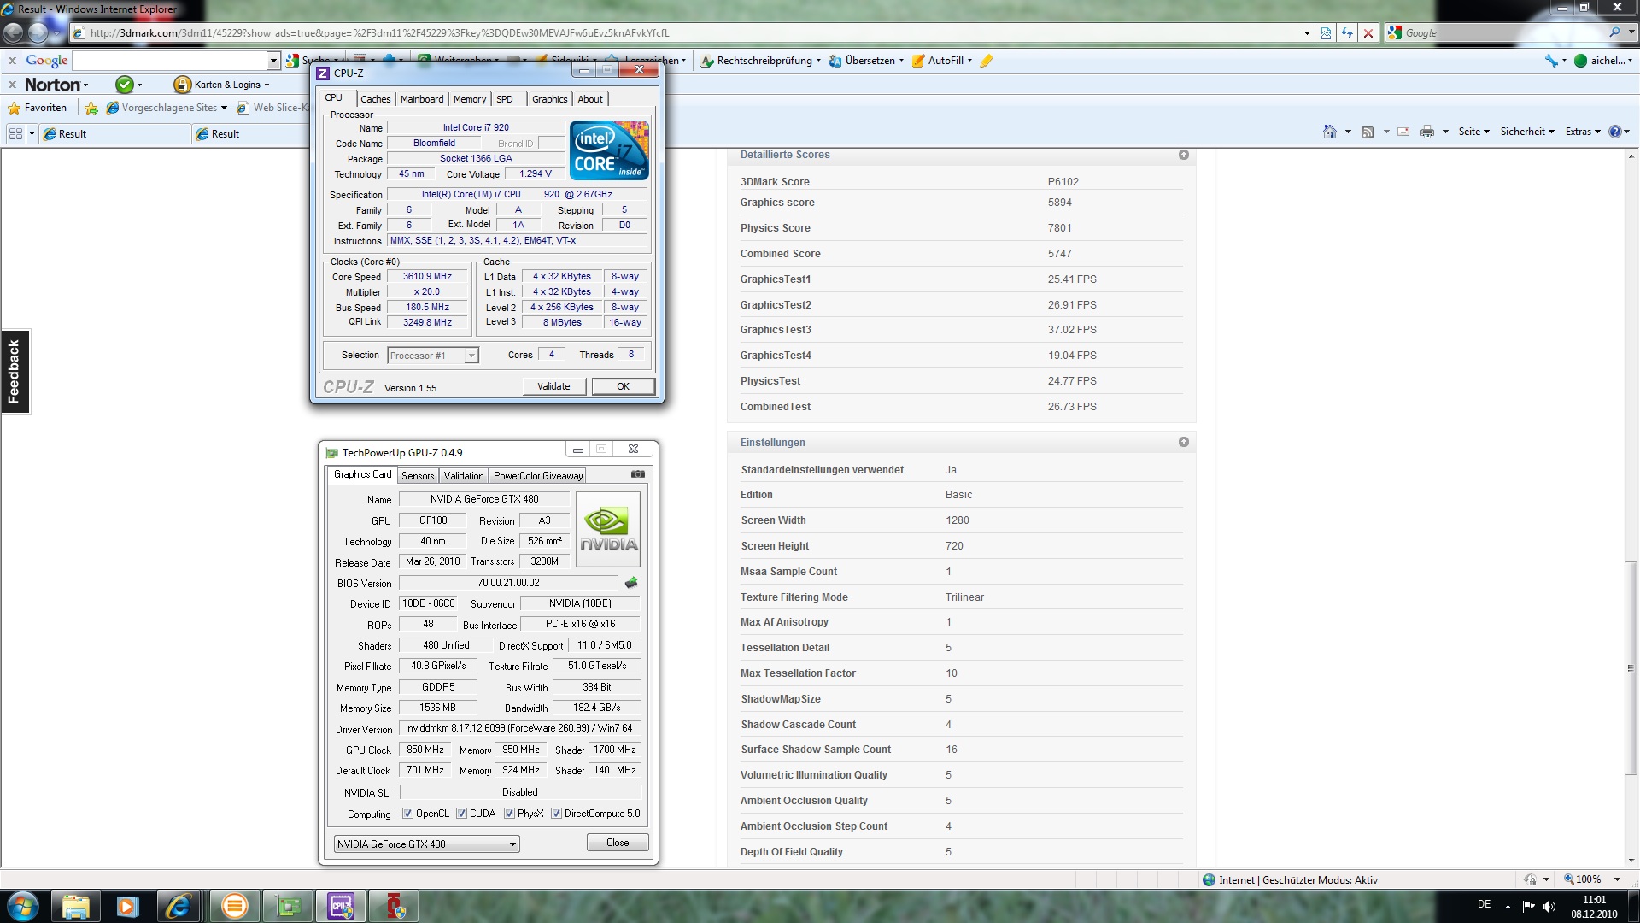Open Windows Media Player from taskbar

tap(127, 905)
